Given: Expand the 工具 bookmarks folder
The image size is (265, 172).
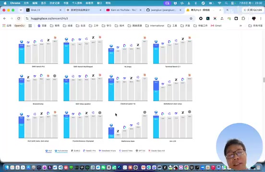Looking at the screenshot, I should tap(172, 26).
